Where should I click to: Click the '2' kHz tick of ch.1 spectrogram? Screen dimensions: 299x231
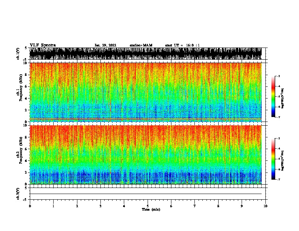(26, 110)
